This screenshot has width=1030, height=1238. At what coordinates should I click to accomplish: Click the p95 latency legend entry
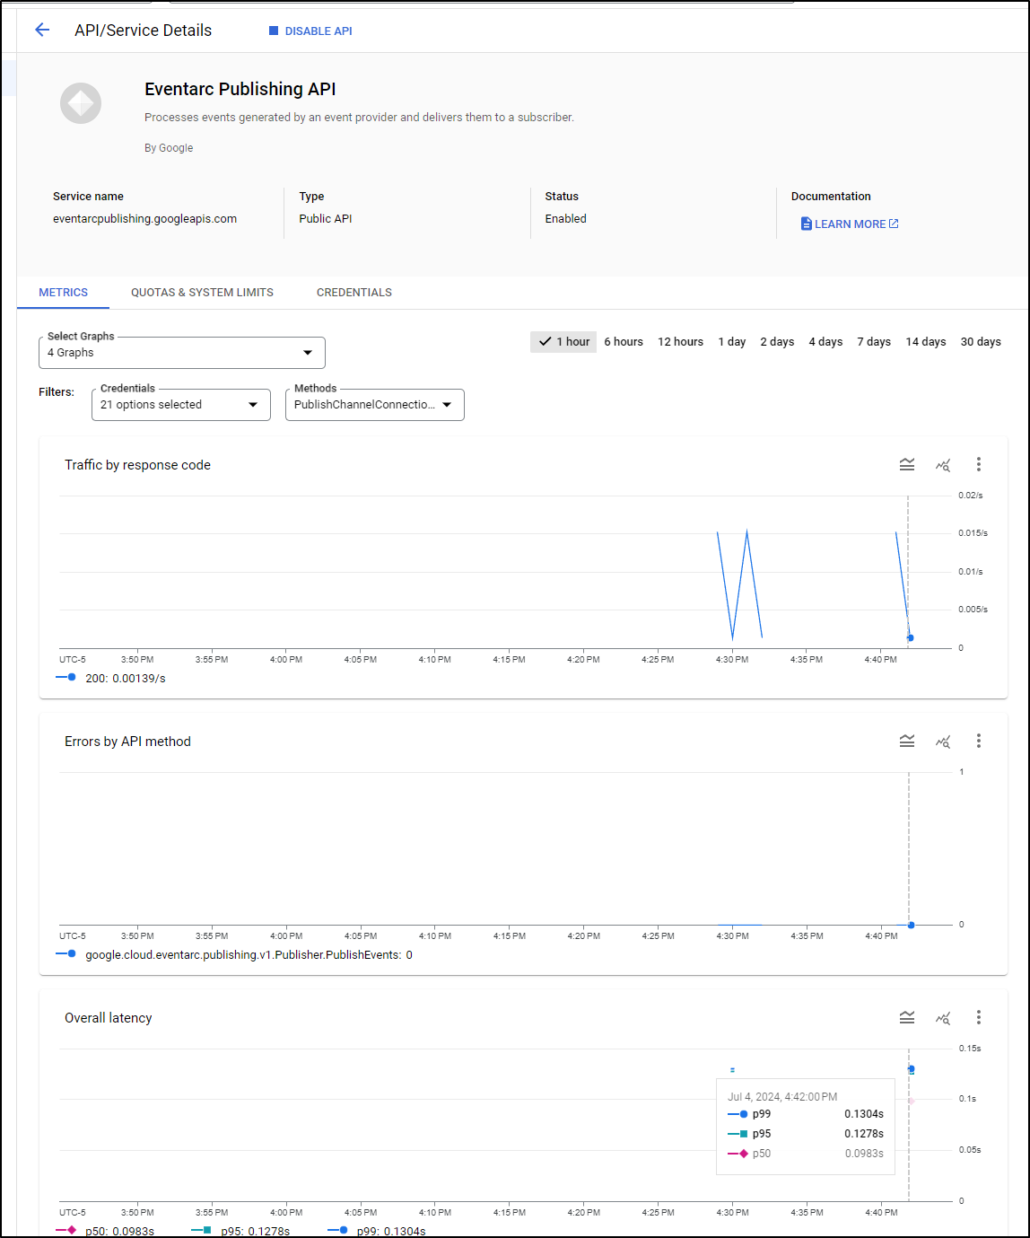click(240, 1231)
